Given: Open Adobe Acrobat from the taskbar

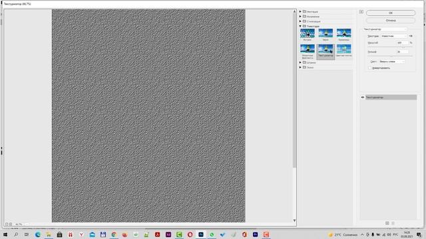Looking at the screenshot, I should point(157,234).
